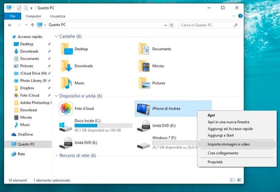This screenshot has height=192, width=280.
Task: Select the Pictures folder icon in Cartelle
Action: (144, 83)
